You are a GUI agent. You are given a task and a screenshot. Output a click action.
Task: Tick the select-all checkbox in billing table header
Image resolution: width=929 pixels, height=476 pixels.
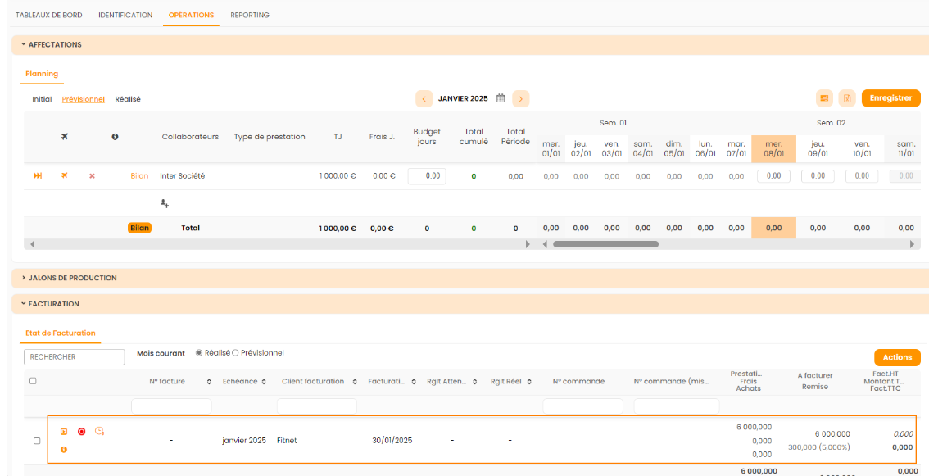(x=33, y=381)
